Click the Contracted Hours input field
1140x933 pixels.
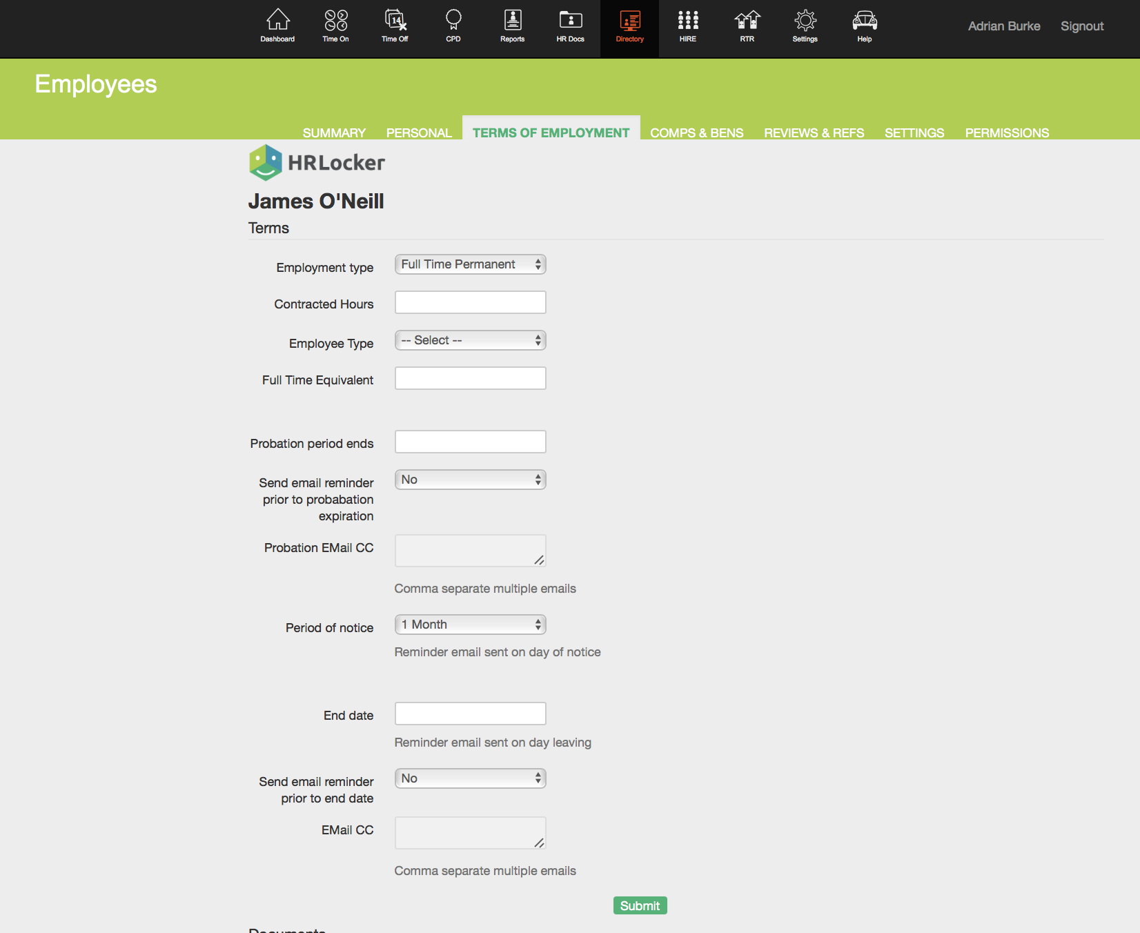point(470,302)
